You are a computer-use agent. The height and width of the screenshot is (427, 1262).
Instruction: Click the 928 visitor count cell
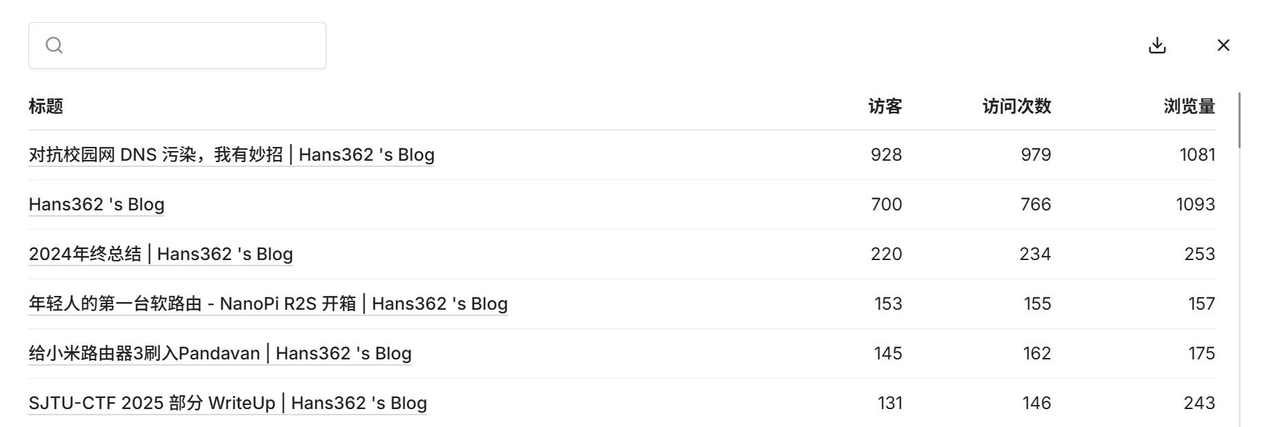tap(886, 155)
